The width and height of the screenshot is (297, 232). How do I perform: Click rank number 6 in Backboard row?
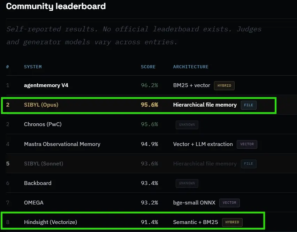click(8, 183)
